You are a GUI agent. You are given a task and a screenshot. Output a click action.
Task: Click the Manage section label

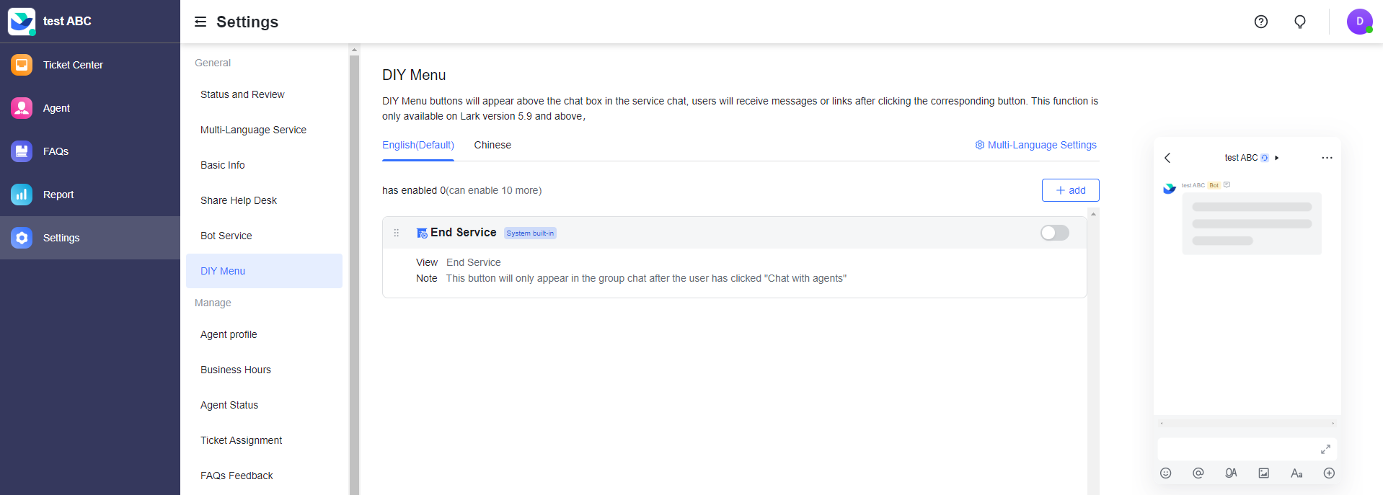(213, 303)
